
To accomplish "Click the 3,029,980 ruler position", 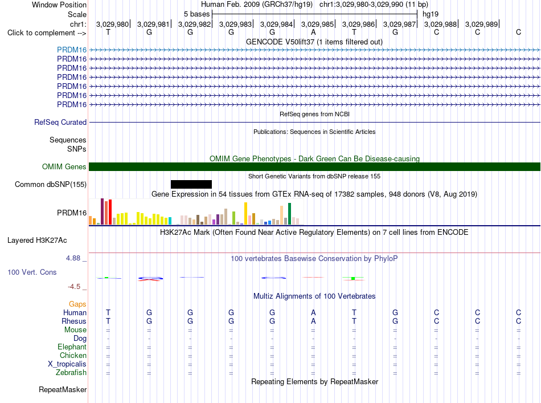I will (x=112, y=24).
